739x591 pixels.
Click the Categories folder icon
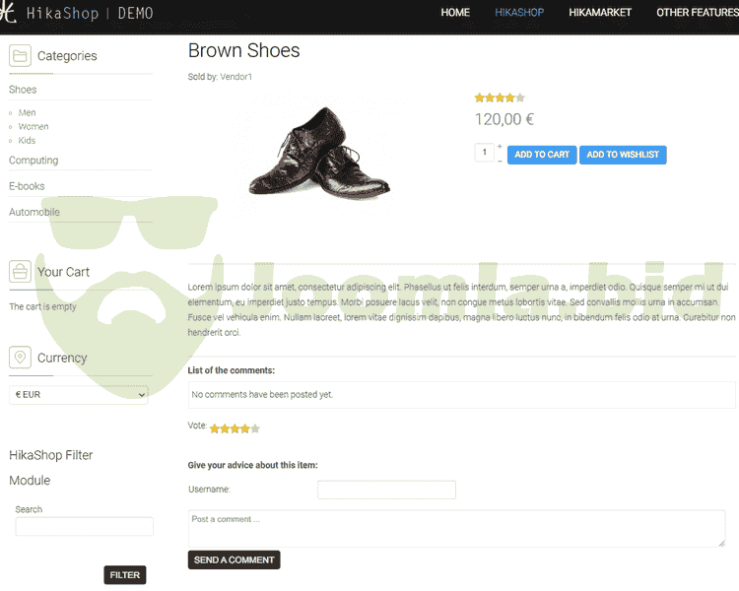(20, 56)
